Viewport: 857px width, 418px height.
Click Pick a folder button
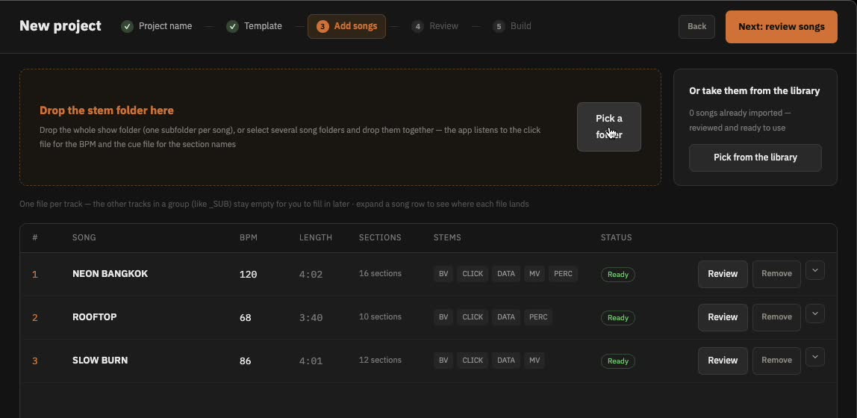[x=609, y=127]
